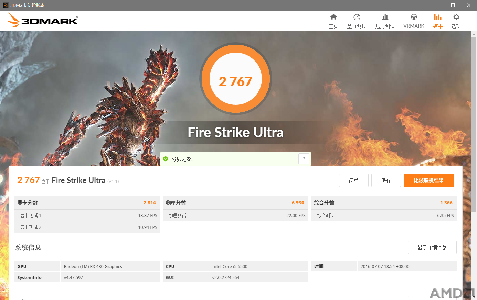Click the scrollbar up arrow
The height and width of the screenshot is (300, 477).
pos(474,34)
